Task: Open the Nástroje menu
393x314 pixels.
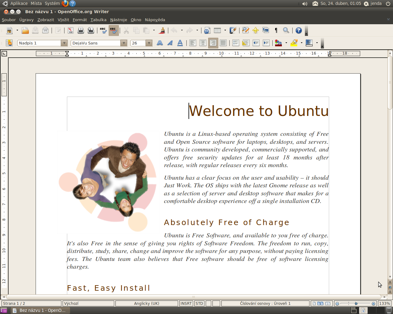Action: [119, 20]
